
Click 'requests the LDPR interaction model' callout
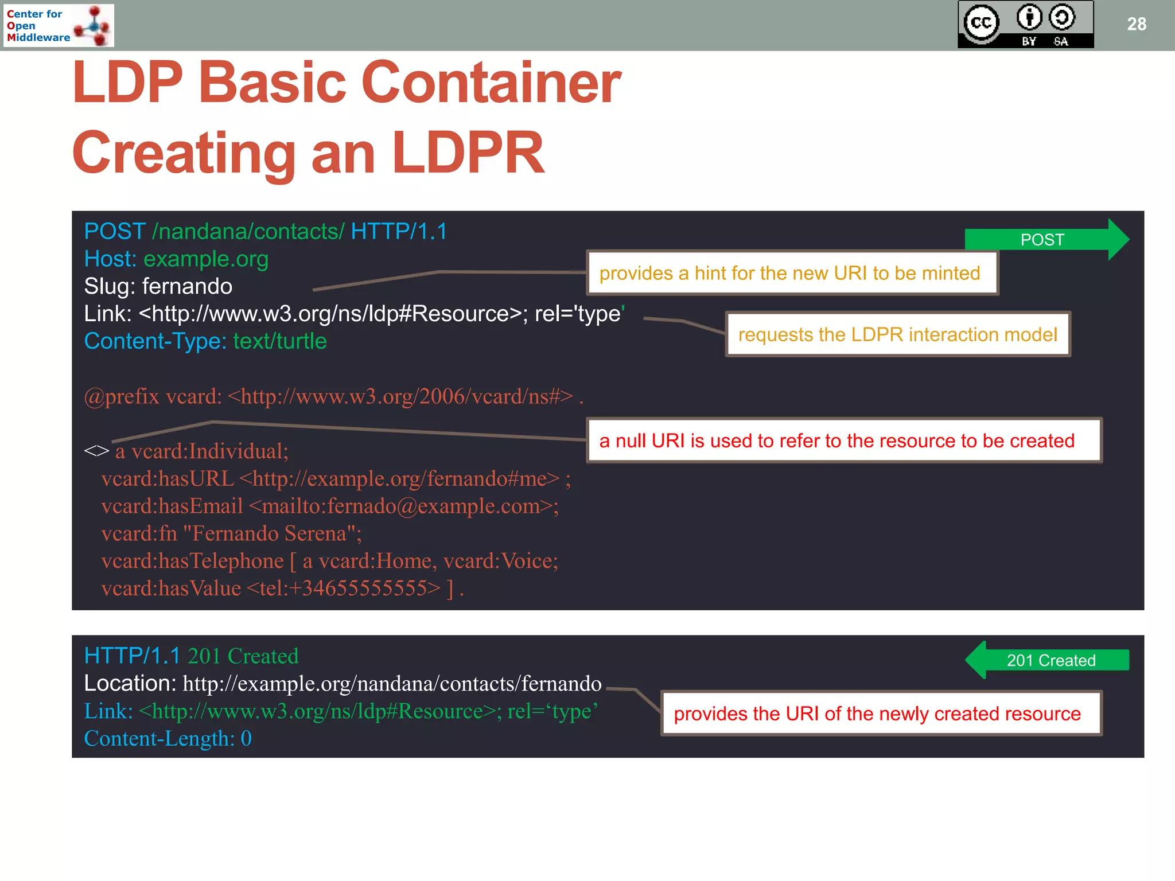click(898, 334)
